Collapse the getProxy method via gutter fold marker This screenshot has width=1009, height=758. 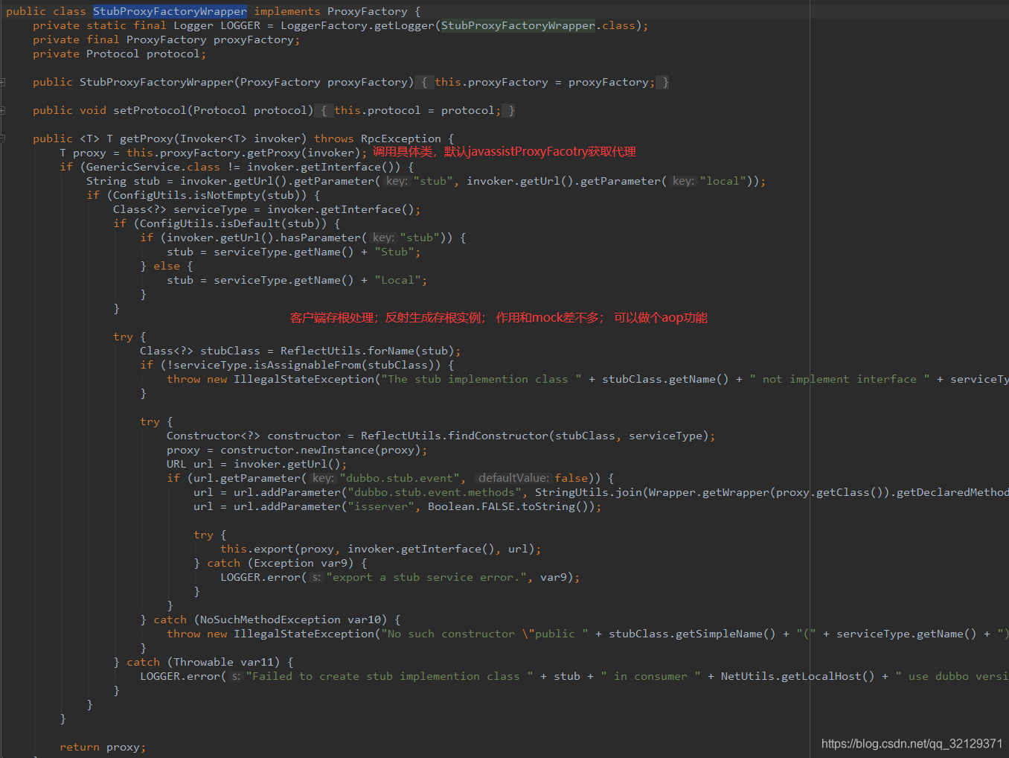(3, 138)
